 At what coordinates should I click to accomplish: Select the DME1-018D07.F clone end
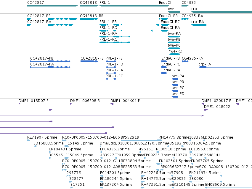point(19,104)
